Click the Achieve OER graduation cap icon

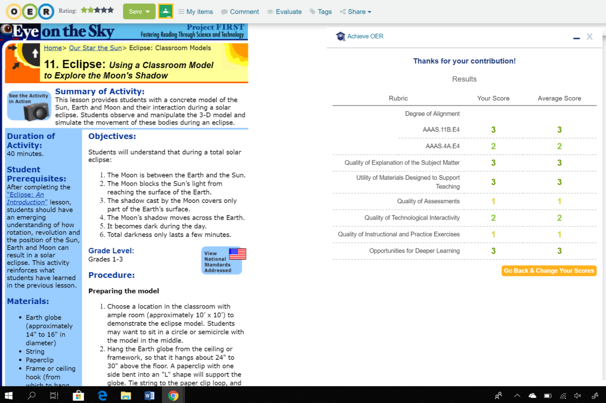click(341, 36)
